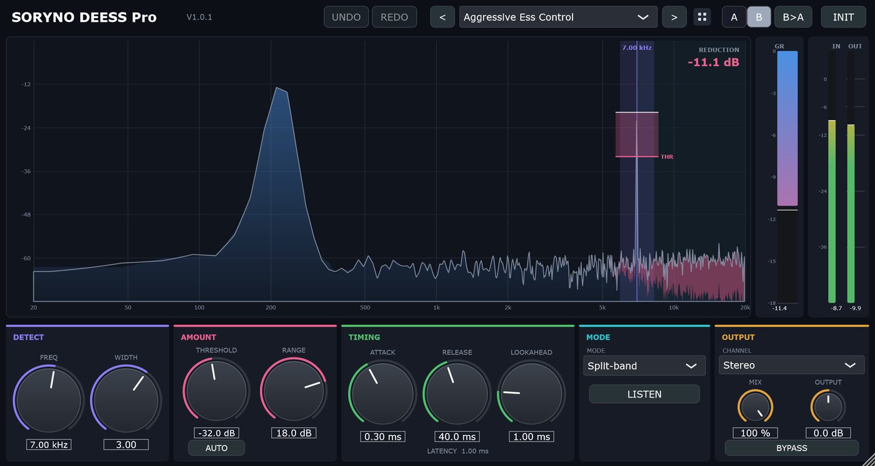Click the 18.0 dB range field

tap(294, 433)
